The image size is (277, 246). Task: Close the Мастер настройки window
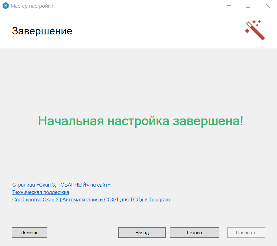coord(267,6)
